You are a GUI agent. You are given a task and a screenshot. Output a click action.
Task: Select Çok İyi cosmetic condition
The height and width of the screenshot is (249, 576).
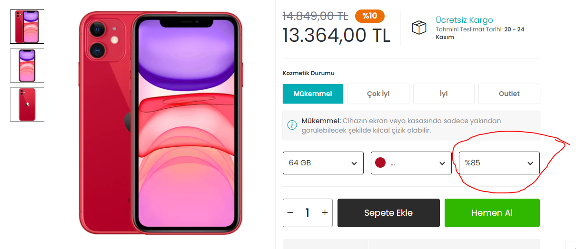click(x=378, y=94)
